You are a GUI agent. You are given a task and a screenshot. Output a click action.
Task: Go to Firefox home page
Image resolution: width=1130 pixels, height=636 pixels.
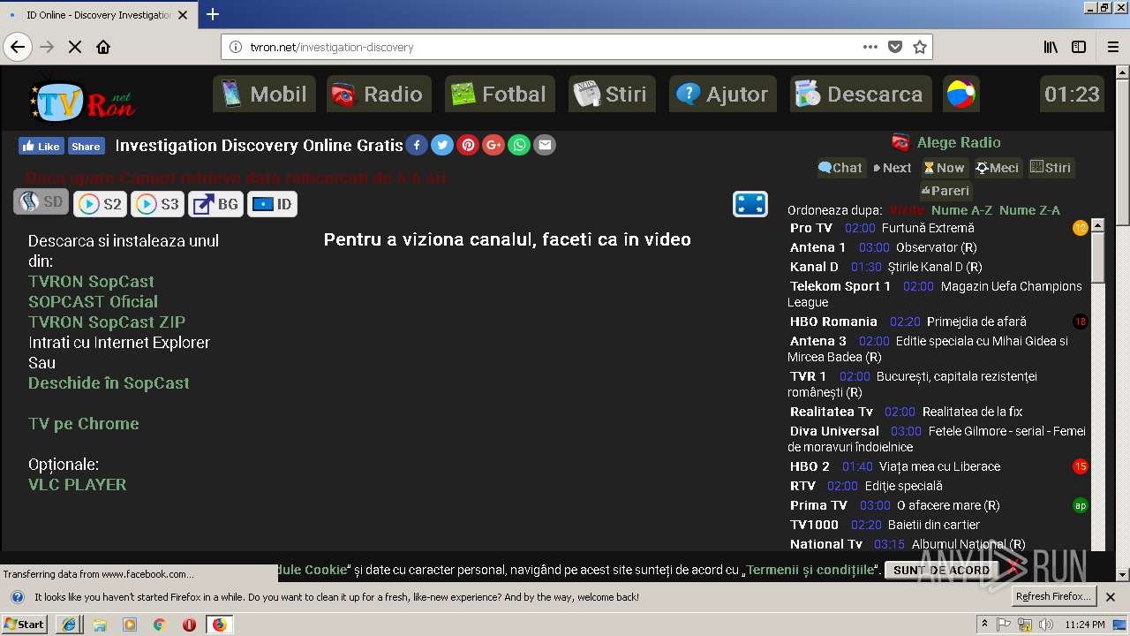click(103, 47)
